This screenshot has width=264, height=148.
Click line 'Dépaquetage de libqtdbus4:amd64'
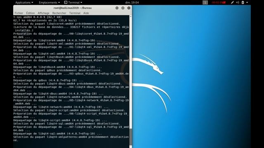pyautogui.click(x=58, y=67)
